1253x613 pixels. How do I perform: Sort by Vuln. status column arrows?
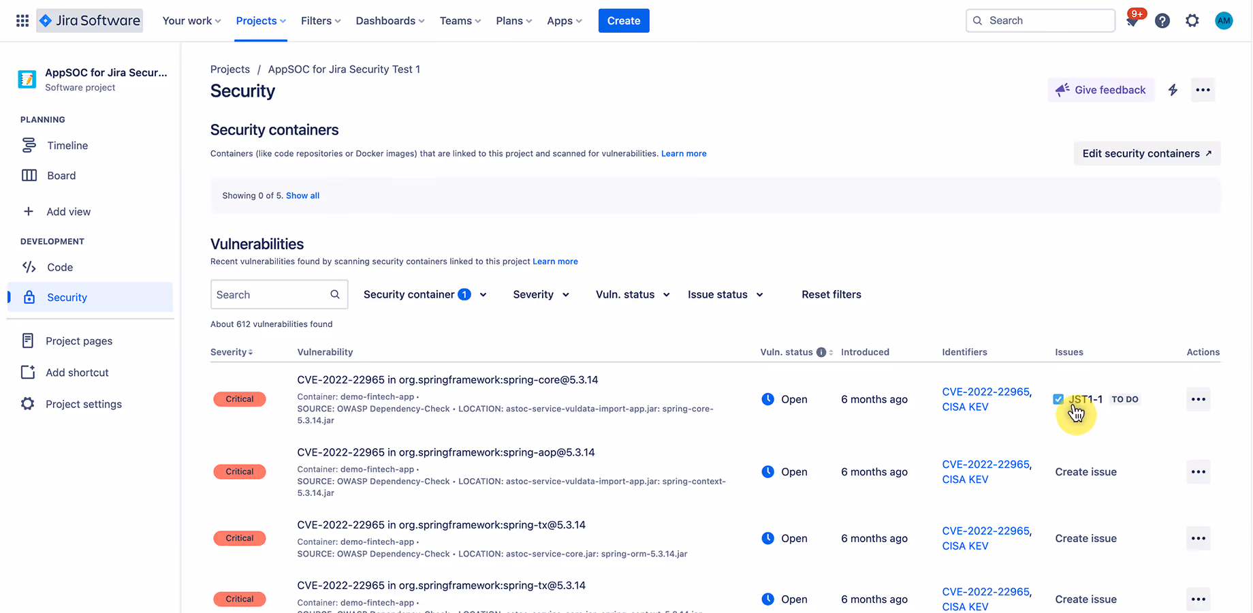[x=831, y=352]
